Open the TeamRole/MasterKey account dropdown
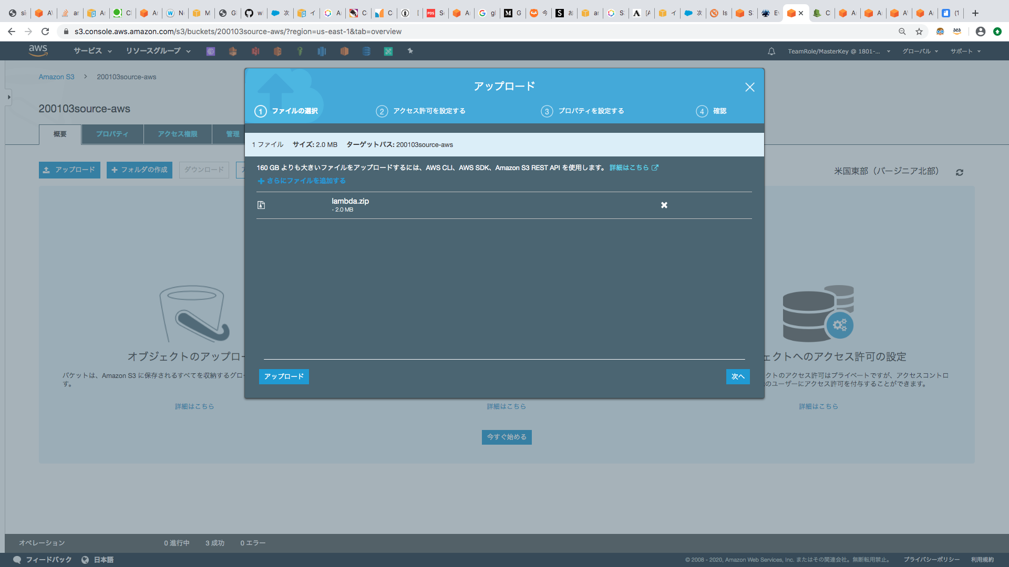Image resolution: width=1009 pixels, height=567 pixels. coord(839,51)
